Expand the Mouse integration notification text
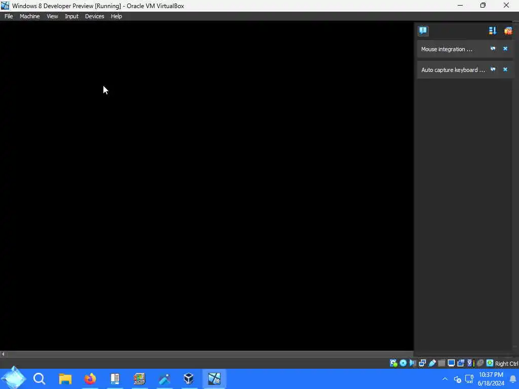519x389 pixels. pos(447,49)
